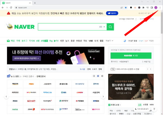The image size is (163, 115).
Task: Select the 전체언론사 tab
Action: pos(41,76)
